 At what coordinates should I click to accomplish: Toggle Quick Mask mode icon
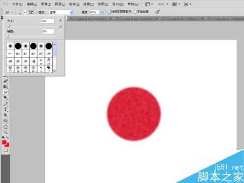tap(5, 150)
